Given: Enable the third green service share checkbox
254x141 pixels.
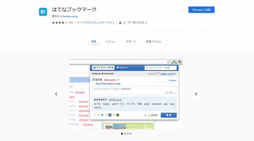Looking at the screenshot, I should point(114,115).
